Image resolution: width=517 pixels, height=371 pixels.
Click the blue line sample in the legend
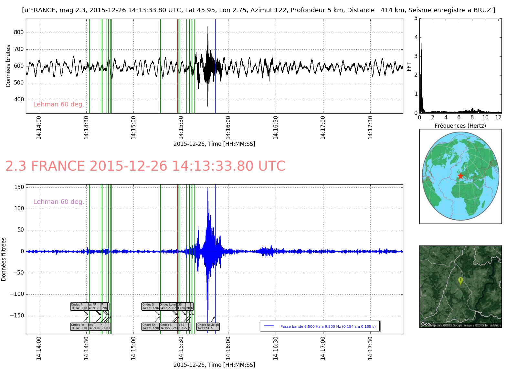(269, 326)
